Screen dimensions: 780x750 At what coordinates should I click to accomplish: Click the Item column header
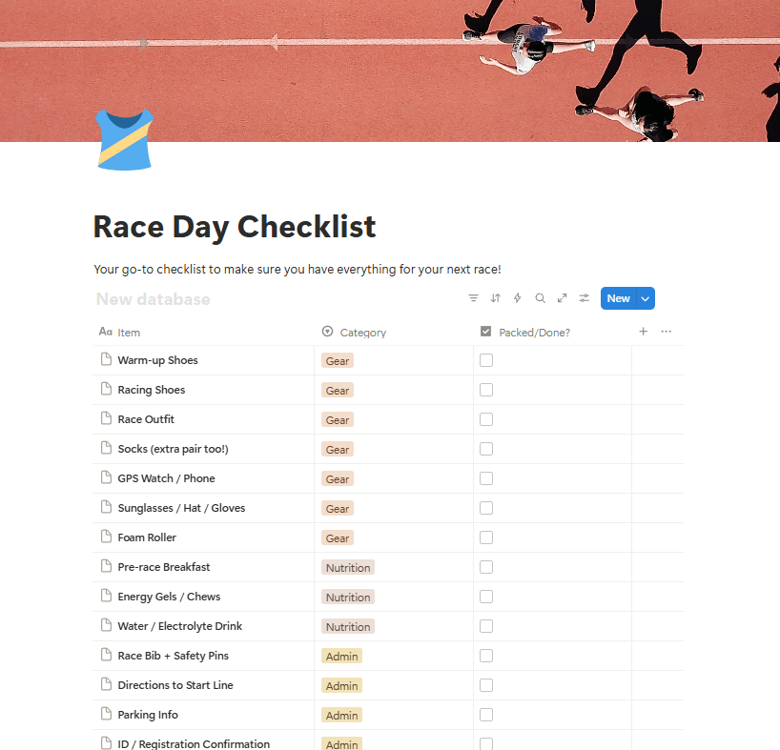coord(129,333)
